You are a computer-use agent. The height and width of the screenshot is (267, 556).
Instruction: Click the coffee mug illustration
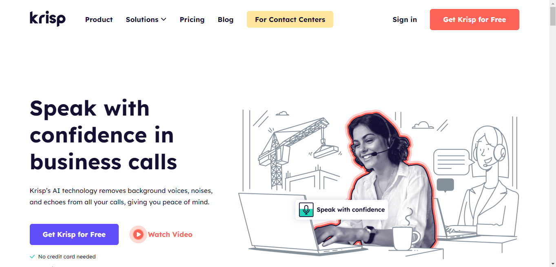tap(406, 238)
